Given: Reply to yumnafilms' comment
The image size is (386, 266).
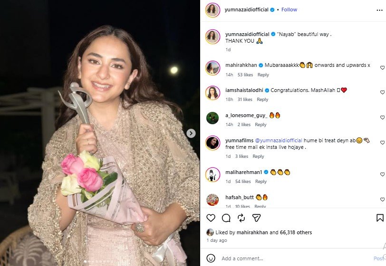Looking at the screenshot, I should pos(258,156).
